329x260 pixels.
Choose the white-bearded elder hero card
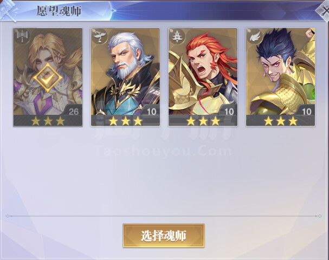[125, 77]
